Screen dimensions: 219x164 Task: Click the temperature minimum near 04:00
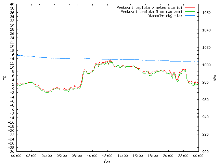[48, 92]
